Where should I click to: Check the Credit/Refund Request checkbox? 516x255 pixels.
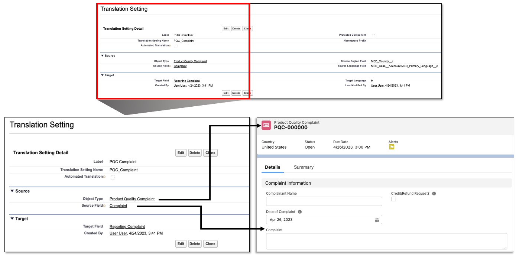point(393,199)
